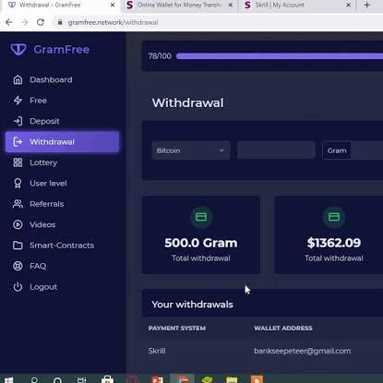Viewport: 383px width, 383px height.
Task: Click the $1362.09 total value
Action: click(334, 243)
